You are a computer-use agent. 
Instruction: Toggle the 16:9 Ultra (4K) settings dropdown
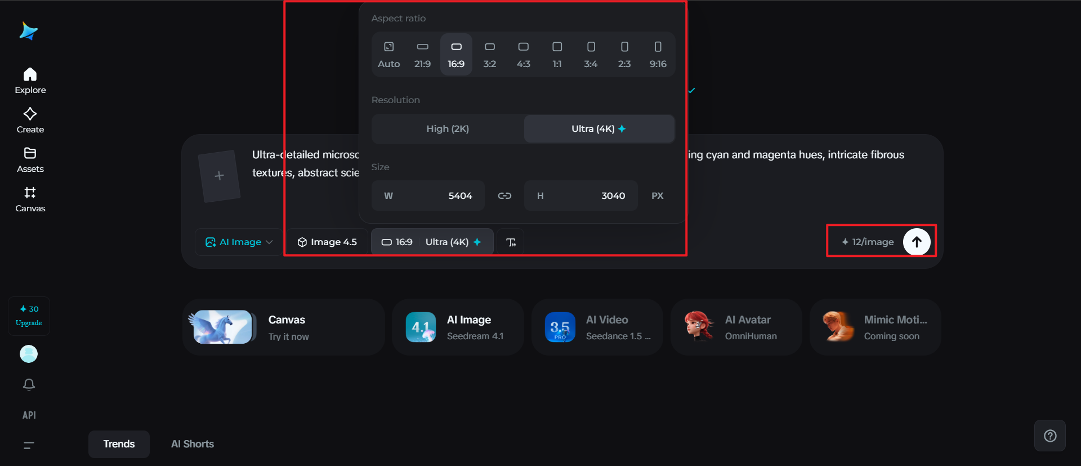pyautogui.click(x=432, y=242)
